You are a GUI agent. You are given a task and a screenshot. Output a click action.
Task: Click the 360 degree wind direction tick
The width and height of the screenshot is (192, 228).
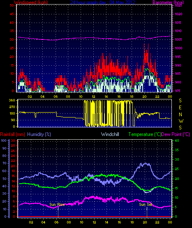tap(12, 100)
